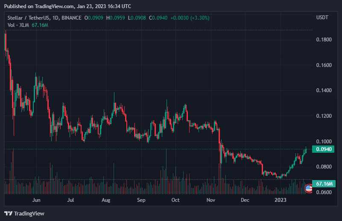Viewport: 342px width, 221px height.
Task: Click the 0.1800 price axis label
Action: click(x=324, y=39)
